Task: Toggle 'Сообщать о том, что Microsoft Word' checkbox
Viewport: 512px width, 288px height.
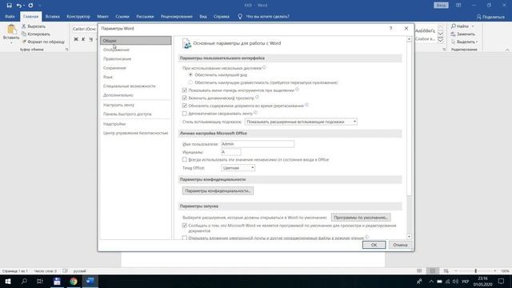Action: click(185, 226)
